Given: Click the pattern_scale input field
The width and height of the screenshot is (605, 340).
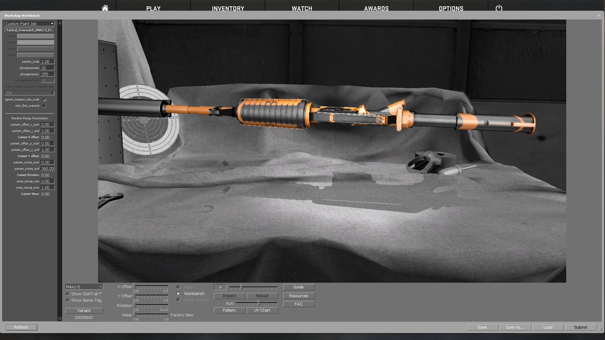Looking at the screenshot, I should (x=47, y=61).
